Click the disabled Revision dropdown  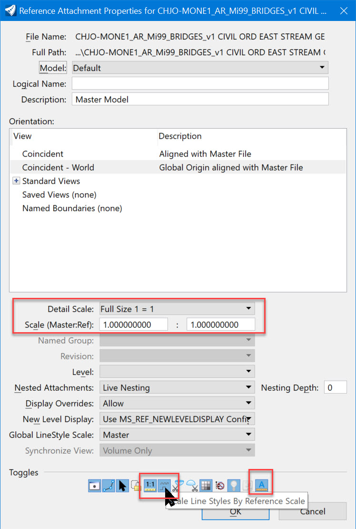point(177,356)
